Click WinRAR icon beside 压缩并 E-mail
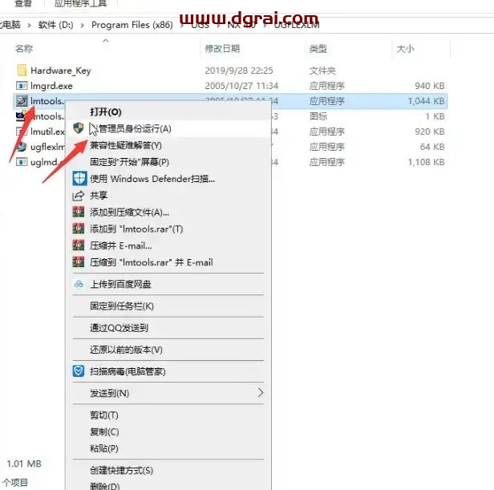The image size is (494, 490). (79, 245)
